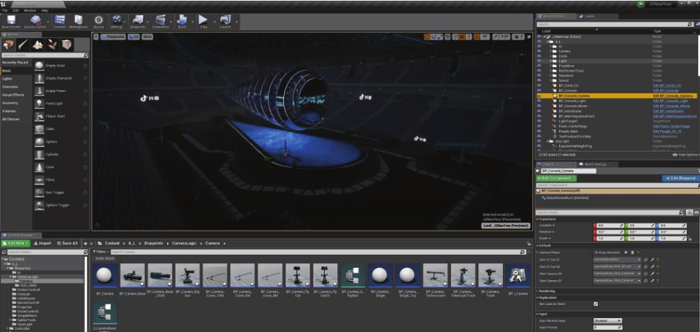Open the Cinematics toolbar icon
Screen dimensions: 700x332
point(161,20)
